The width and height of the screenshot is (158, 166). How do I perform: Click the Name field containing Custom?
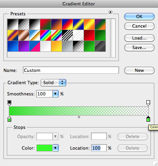(71, 70)
